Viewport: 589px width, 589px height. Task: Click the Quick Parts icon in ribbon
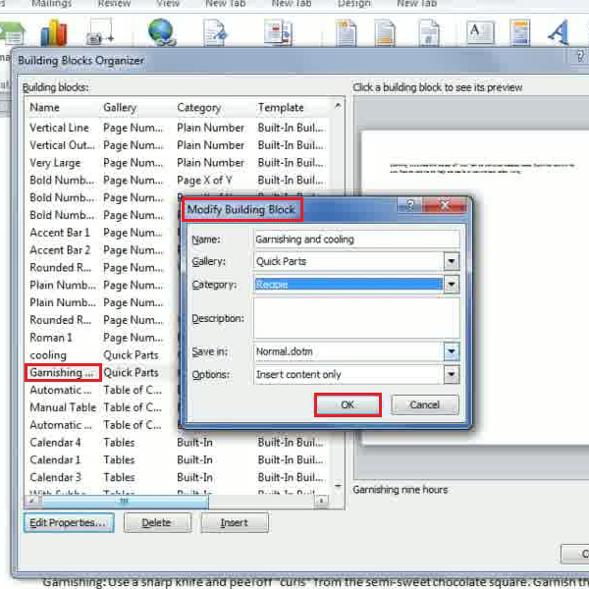pyautogui.click(x=520, y=33)
